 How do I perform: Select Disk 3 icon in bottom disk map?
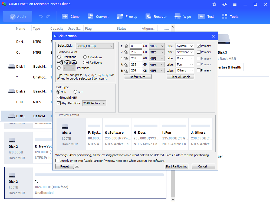coord(12,175)
